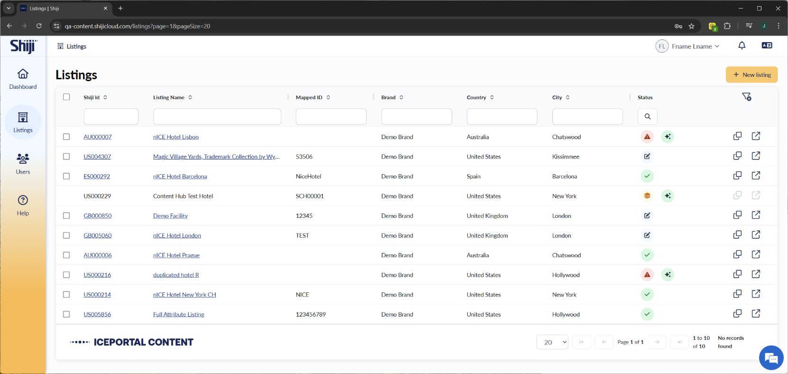Select the checkbox for Full Attribute Listing row
The height and width of the screenshot is (374, 788).
pyautogui.click(x=66, y=314)
